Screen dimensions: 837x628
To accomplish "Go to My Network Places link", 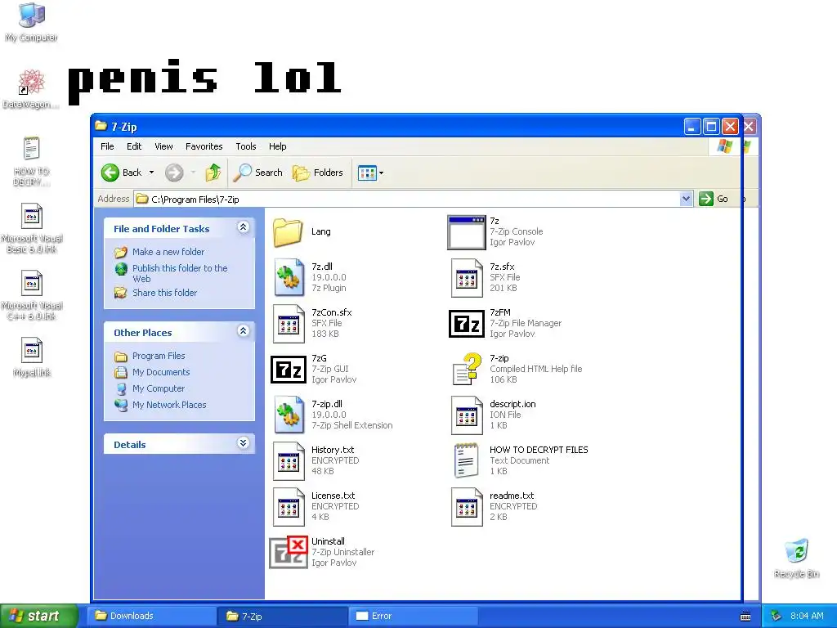I will click(169, 405).
